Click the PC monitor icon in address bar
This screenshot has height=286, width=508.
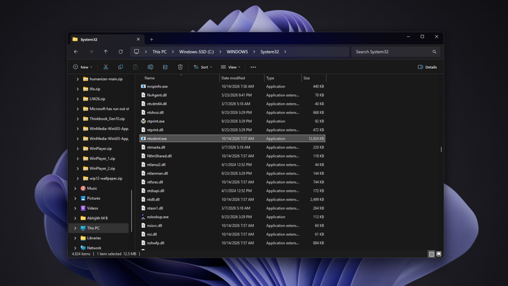click(x=137, y=52)
